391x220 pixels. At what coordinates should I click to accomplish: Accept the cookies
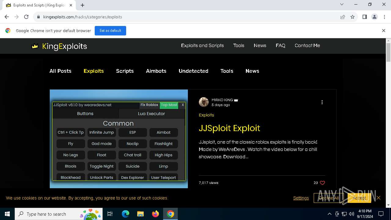pos(359,198)
